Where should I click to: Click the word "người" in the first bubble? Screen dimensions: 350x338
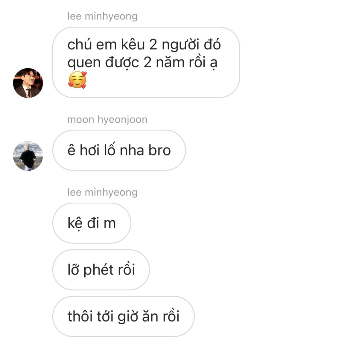pyautogui.click(x=180, y=45)
